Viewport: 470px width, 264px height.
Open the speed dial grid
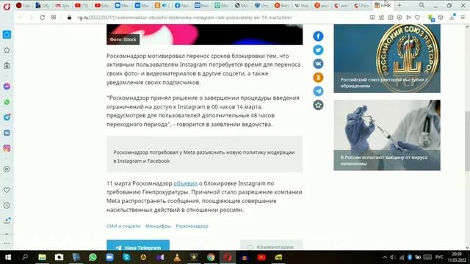pyautogui.click(x=54, y=18)
